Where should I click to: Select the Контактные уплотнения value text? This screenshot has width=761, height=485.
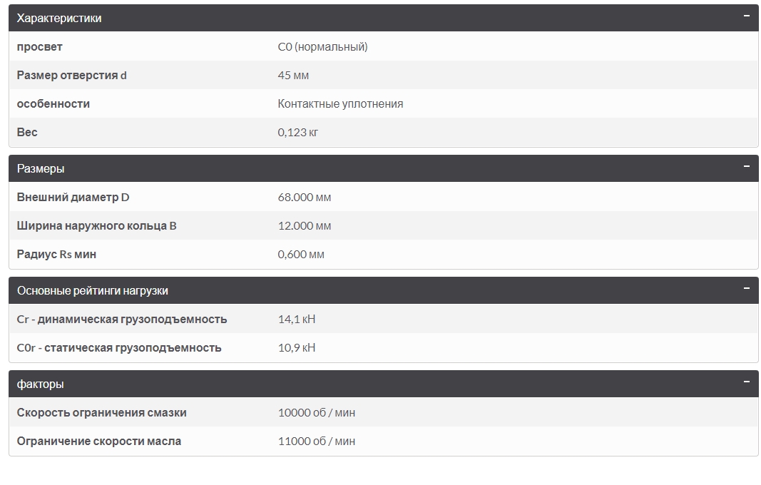[x=340, y=104]
